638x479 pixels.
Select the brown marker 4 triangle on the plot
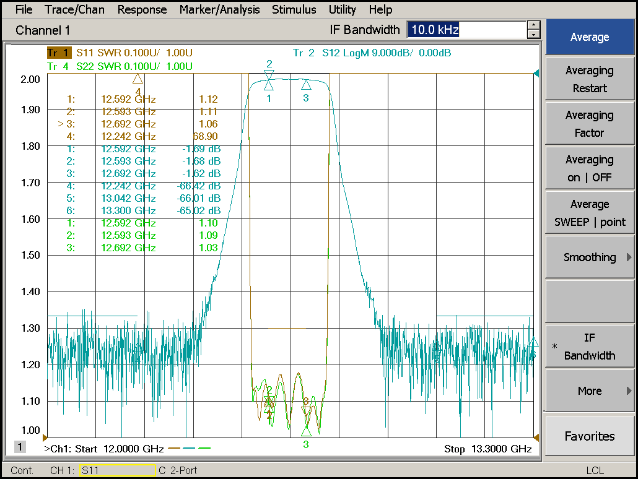point(138,79)
